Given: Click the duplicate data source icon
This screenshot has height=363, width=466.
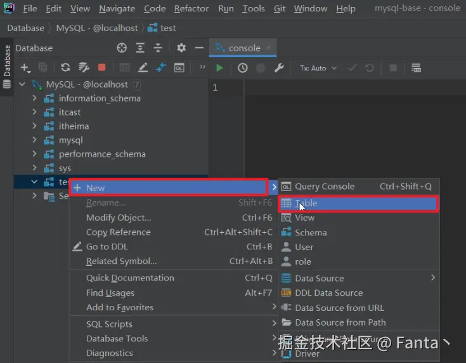Looking at the screenshot, I should click(43, 68).
